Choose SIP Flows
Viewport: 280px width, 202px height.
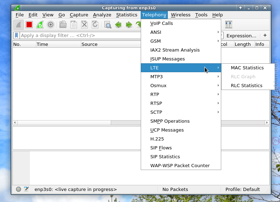click(181, 148)
